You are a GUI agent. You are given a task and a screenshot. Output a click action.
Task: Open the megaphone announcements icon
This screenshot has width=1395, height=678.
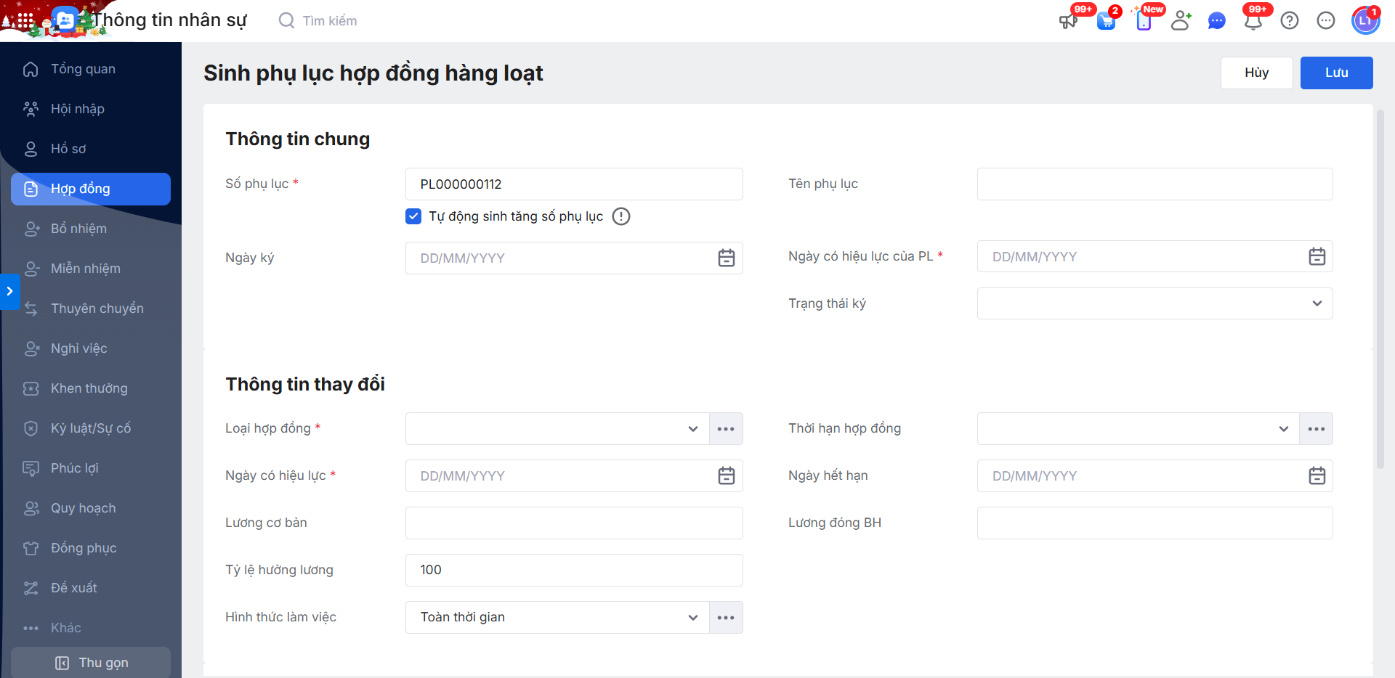[1068, 21]
